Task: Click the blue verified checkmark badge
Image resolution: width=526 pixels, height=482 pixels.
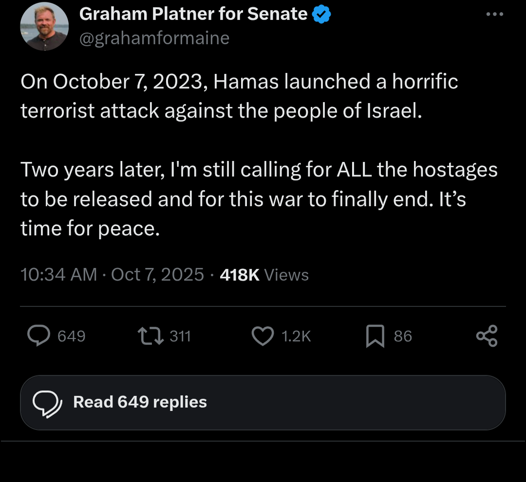Action: point(321,15)
